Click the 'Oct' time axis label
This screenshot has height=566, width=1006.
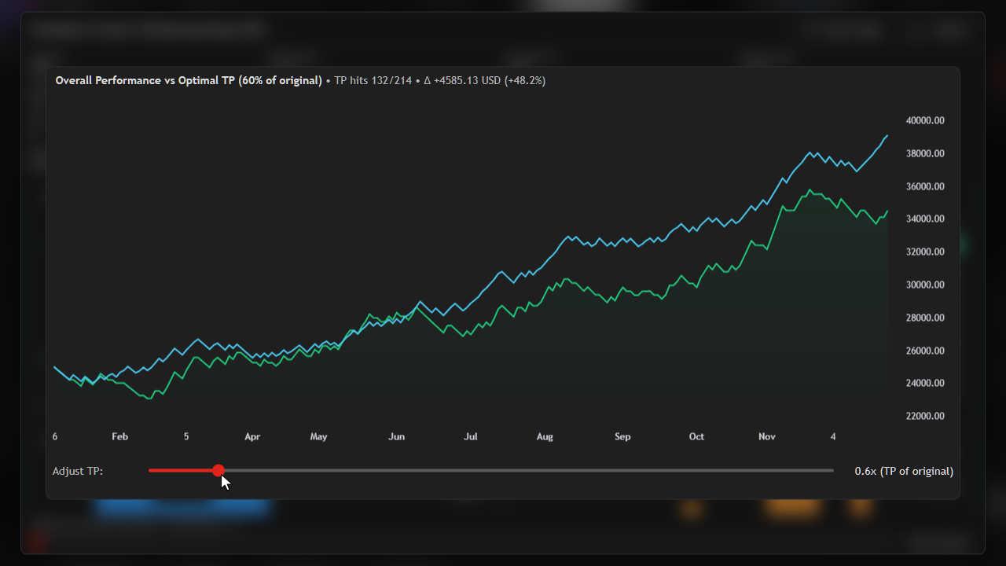point(696,436)
